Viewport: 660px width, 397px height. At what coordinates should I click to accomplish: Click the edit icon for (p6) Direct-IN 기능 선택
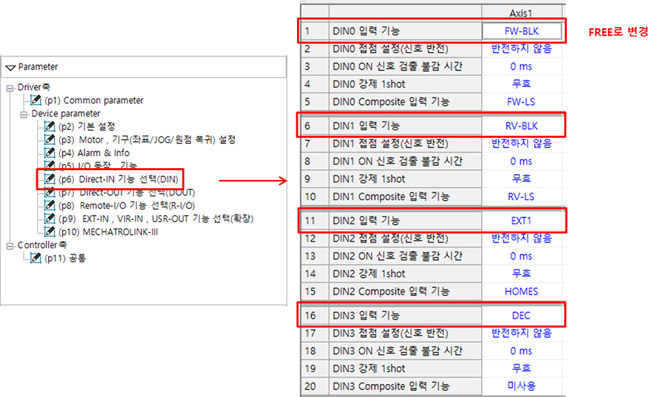(50, 179)
